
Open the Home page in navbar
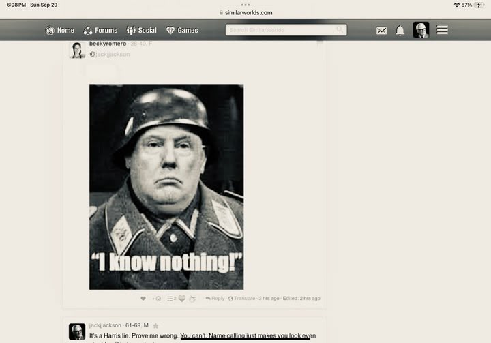coord(59,31)
